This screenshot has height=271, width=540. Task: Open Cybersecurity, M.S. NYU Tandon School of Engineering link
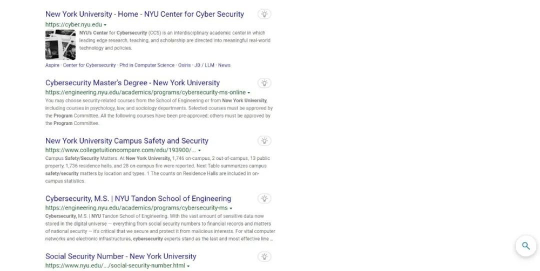(x=138, y=198)
